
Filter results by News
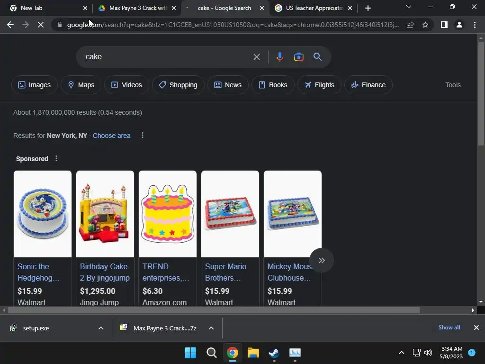pos(228,85)
